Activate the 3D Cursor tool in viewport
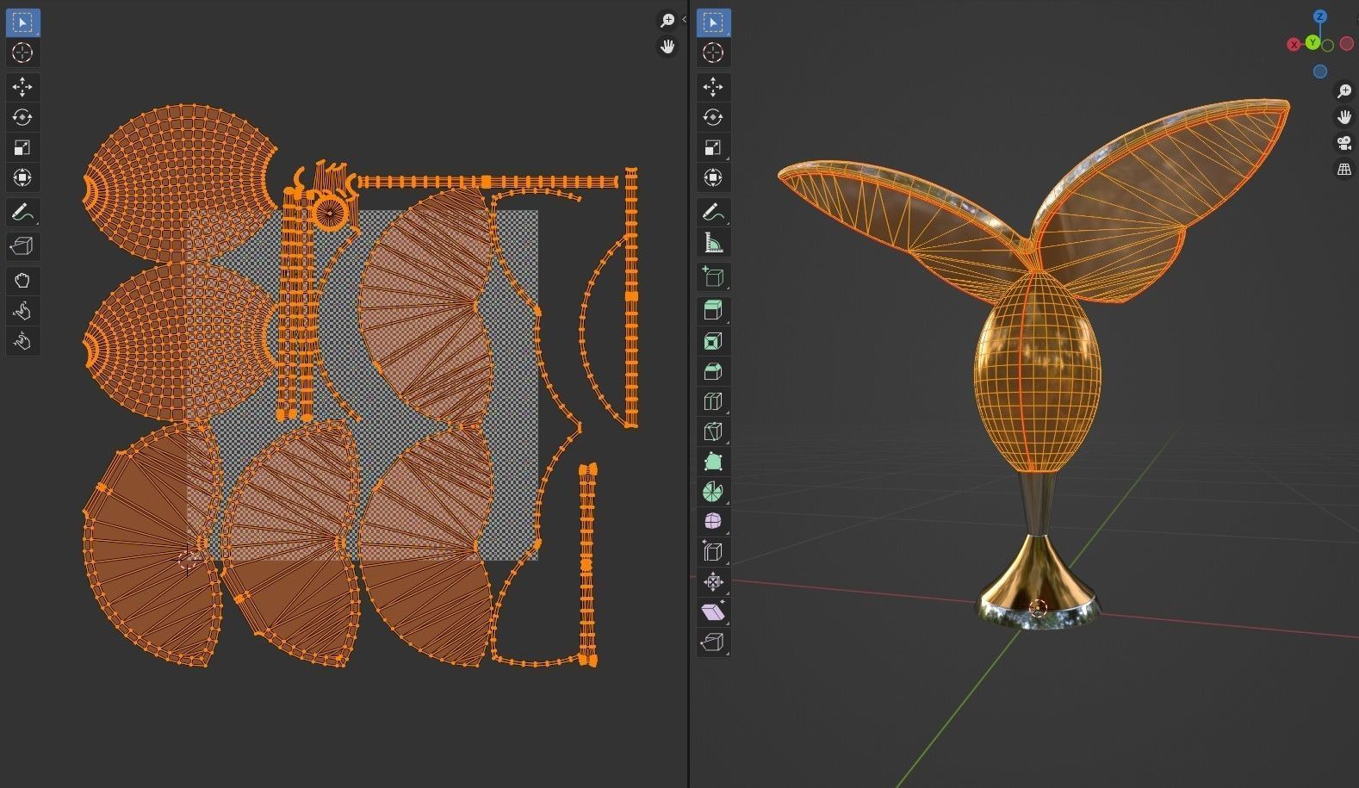Viewport: 1359px width, 788px height. pyautogui.click(x=713, y=53)
